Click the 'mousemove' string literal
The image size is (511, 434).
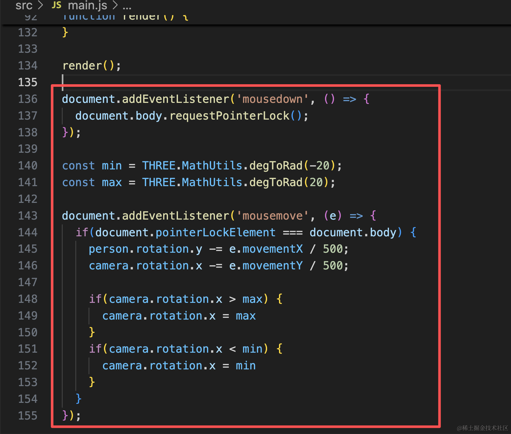coord(273,216)
